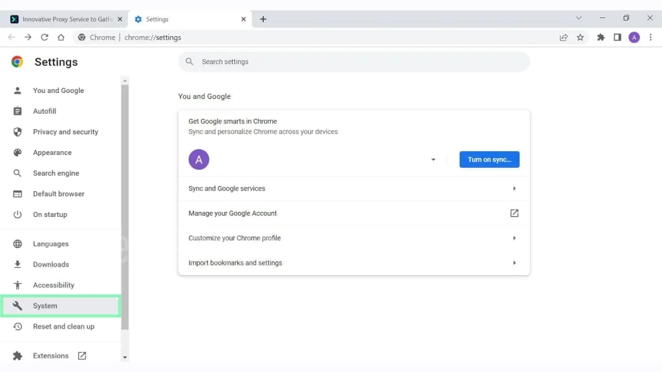Click the Turn on sync button

(489, 160)
